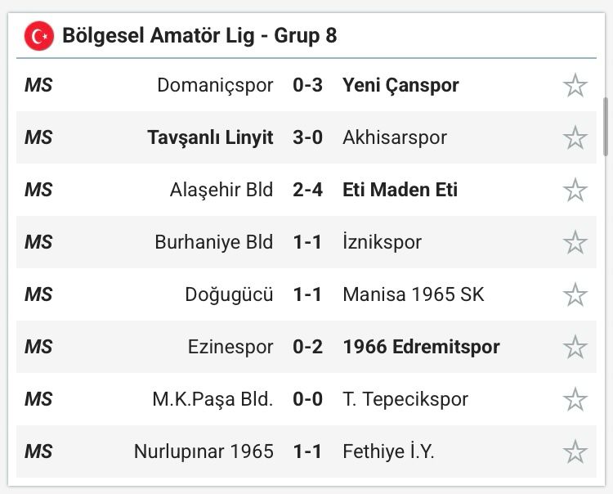Click star icon beside Manisa 1965 SK
The width and height of the screenshot is (613, 494).
point(575,294)
